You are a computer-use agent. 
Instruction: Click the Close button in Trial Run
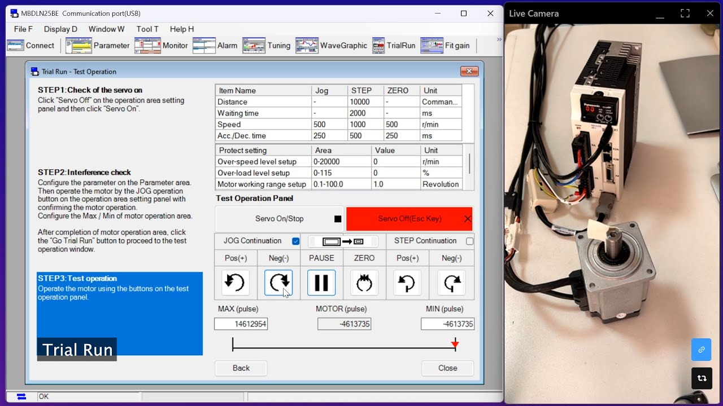[447, 368]
